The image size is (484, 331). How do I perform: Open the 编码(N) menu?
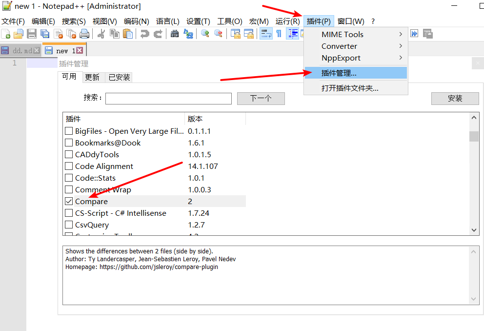[x=137, y=21]
